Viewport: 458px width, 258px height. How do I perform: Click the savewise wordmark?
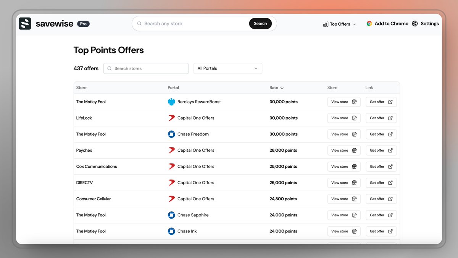(x=55, y=24)
